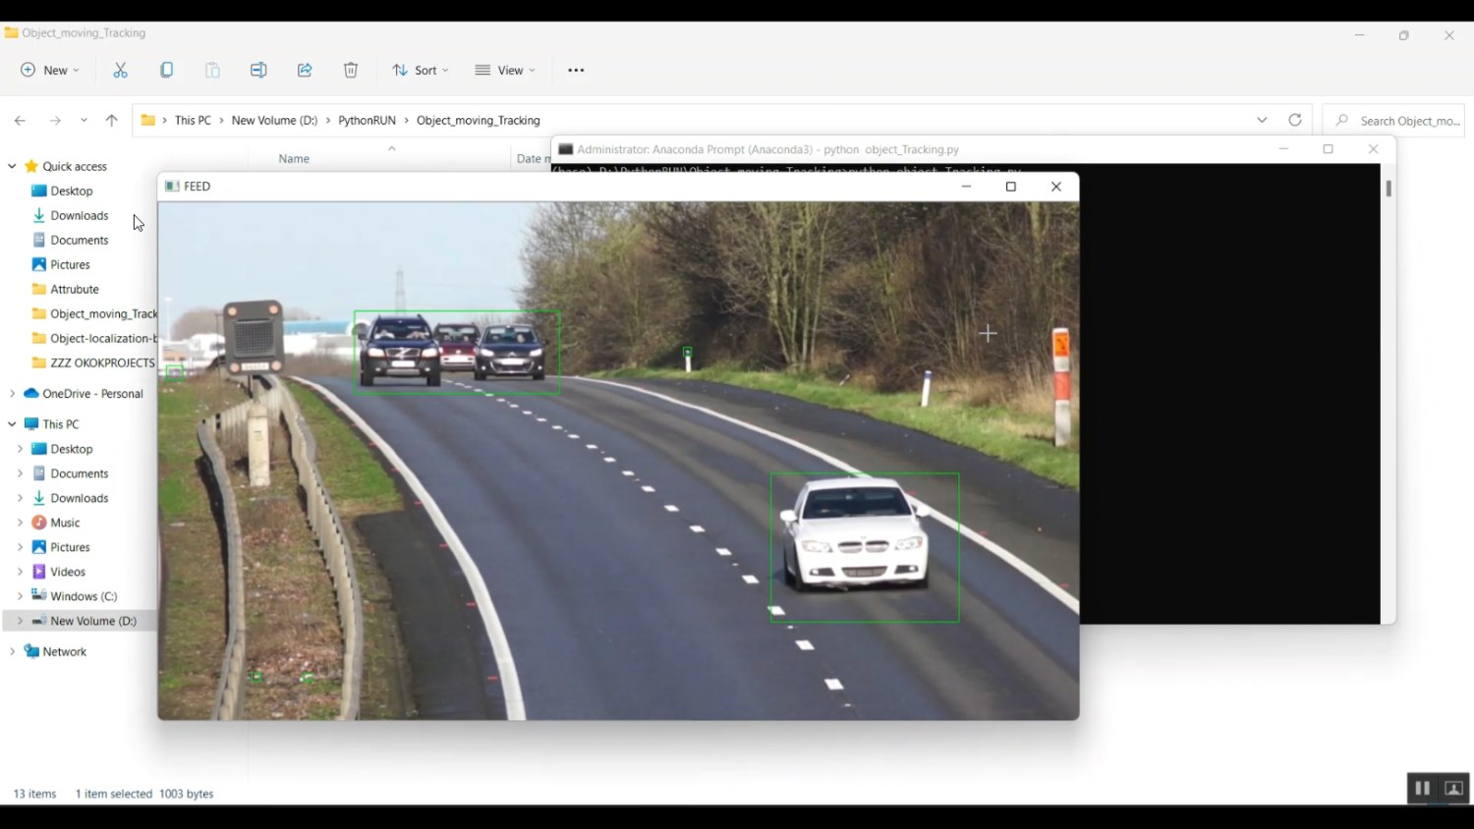Open sharing options via the Share icon

[x=305, y=70]
